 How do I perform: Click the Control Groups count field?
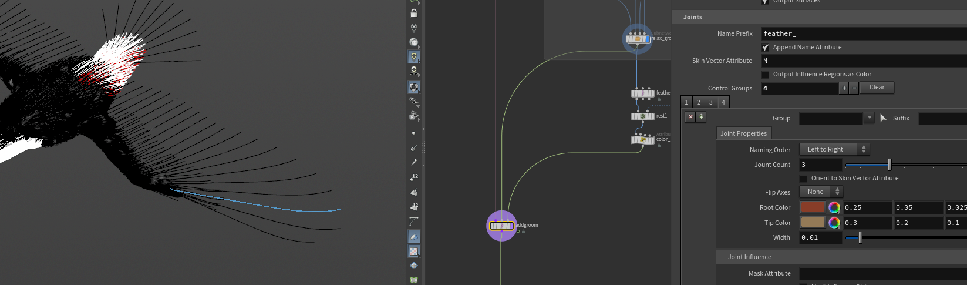(x=800, y=88)
